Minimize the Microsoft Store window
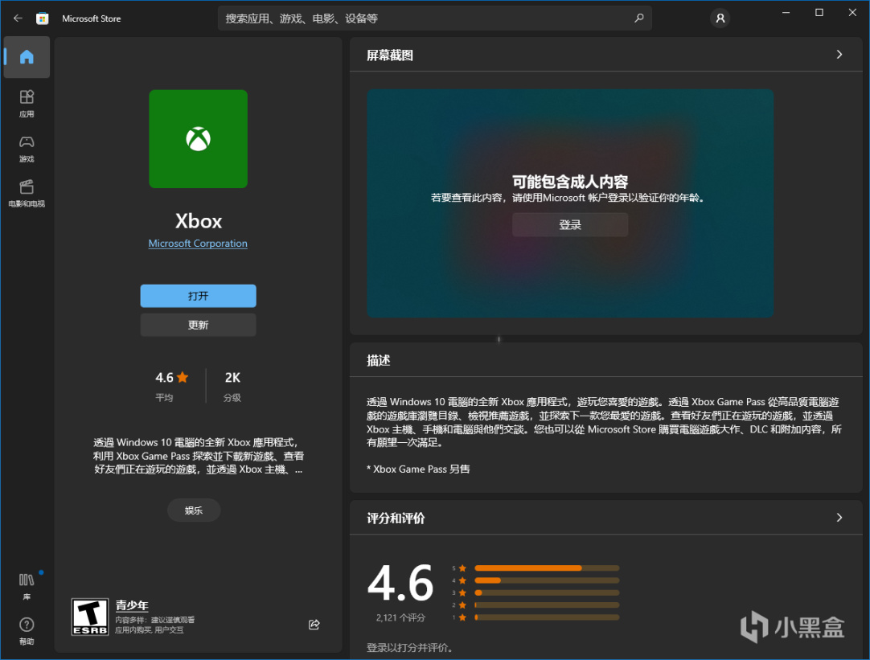Screen dimensions: 870x660 tap(786, 12)
